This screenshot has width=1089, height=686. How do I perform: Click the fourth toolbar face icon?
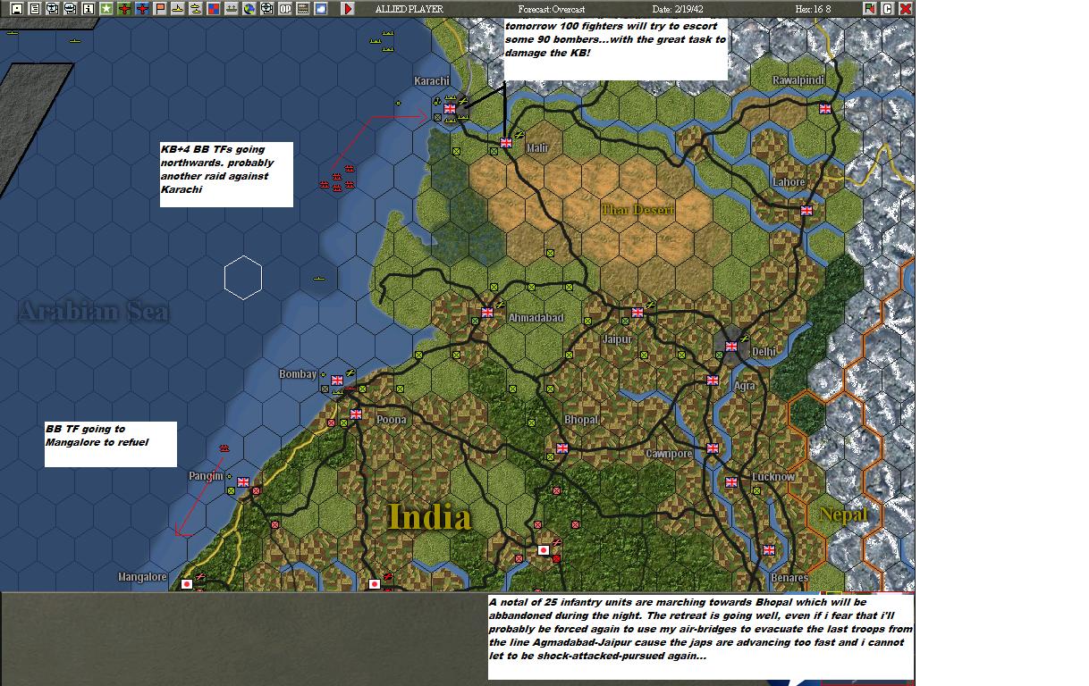[71, 9]
